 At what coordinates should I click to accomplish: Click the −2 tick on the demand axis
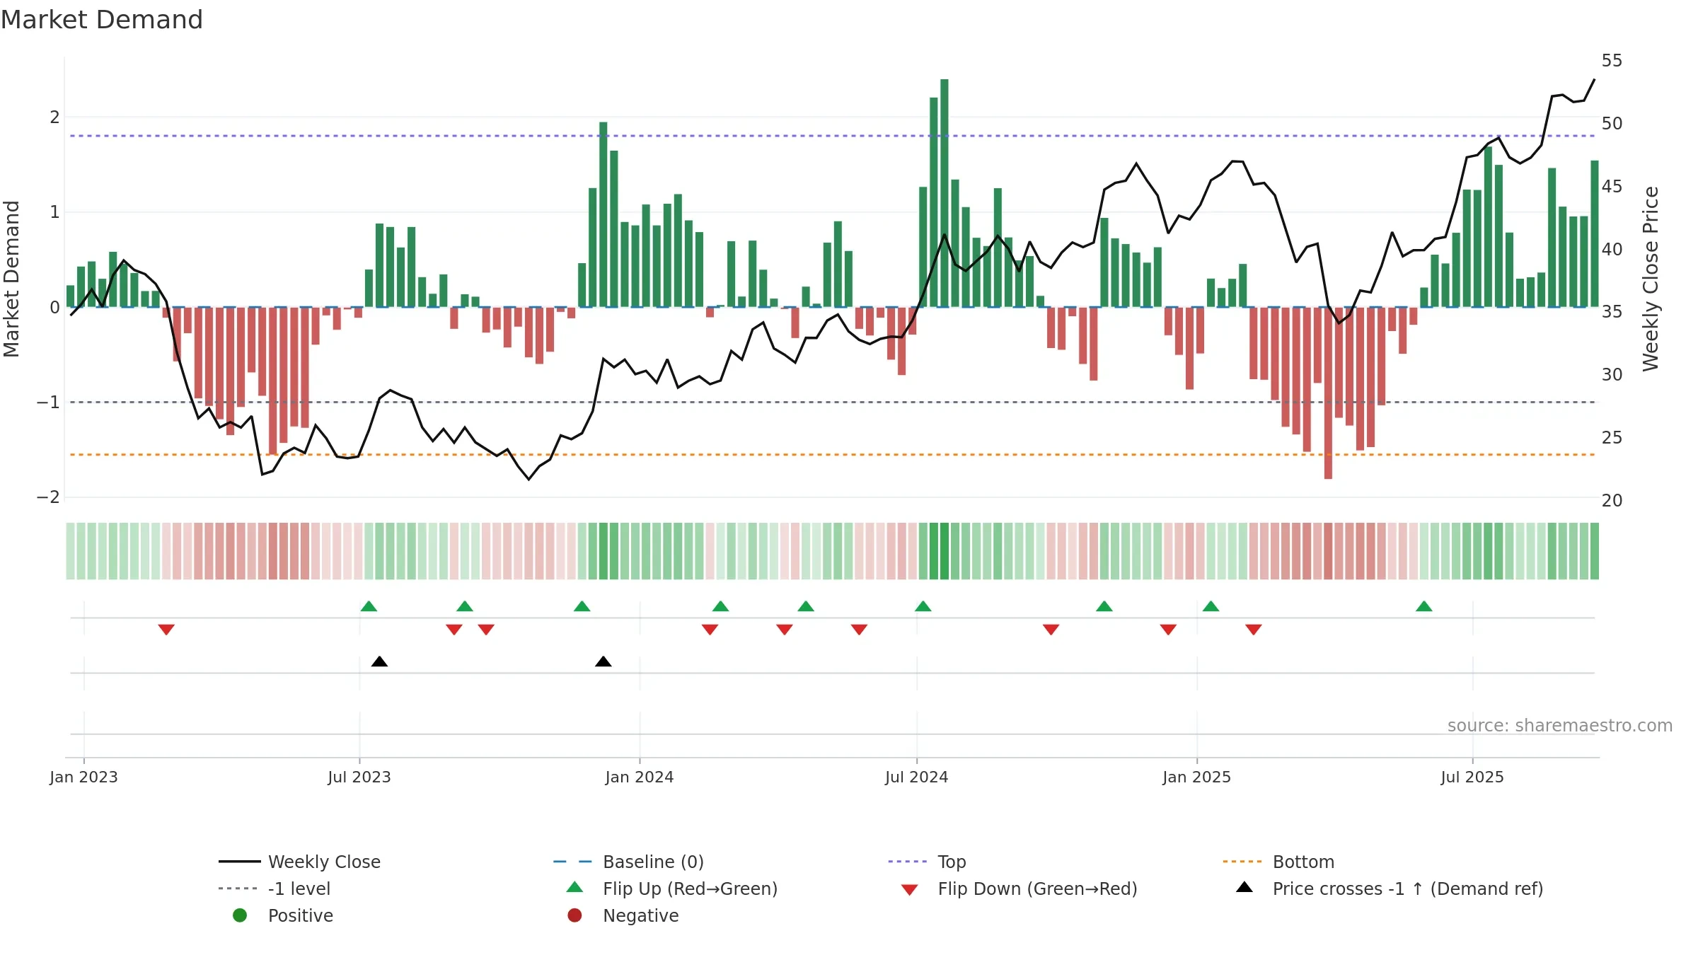[48, 497]
